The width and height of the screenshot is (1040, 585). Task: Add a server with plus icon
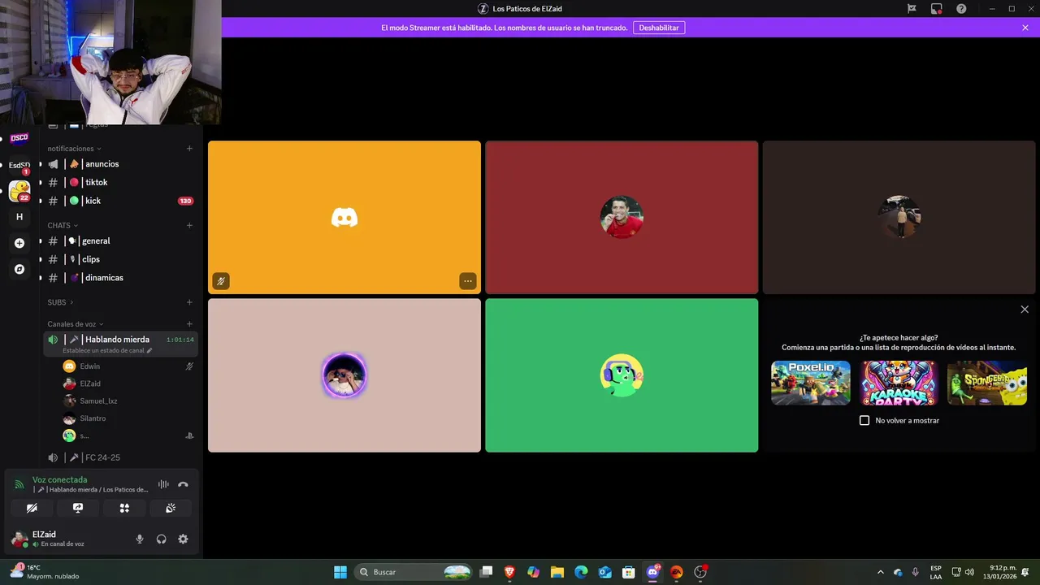(x=19, y=243)
